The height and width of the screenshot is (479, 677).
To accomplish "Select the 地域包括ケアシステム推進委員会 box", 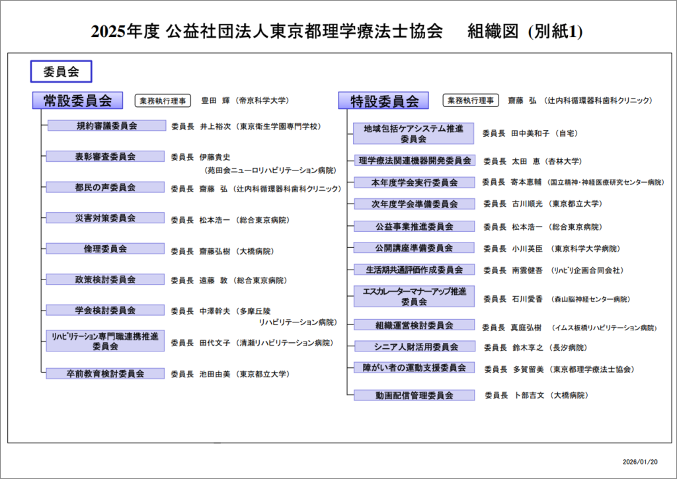I will coord(413,133).
